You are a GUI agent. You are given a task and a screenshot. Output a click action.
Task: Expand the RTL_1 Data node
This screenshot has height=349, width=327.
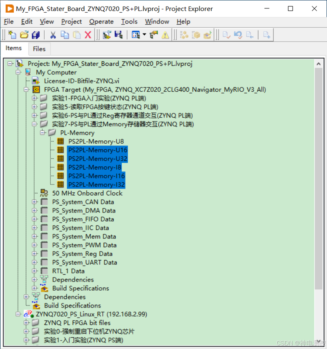[x=34, y=271]
